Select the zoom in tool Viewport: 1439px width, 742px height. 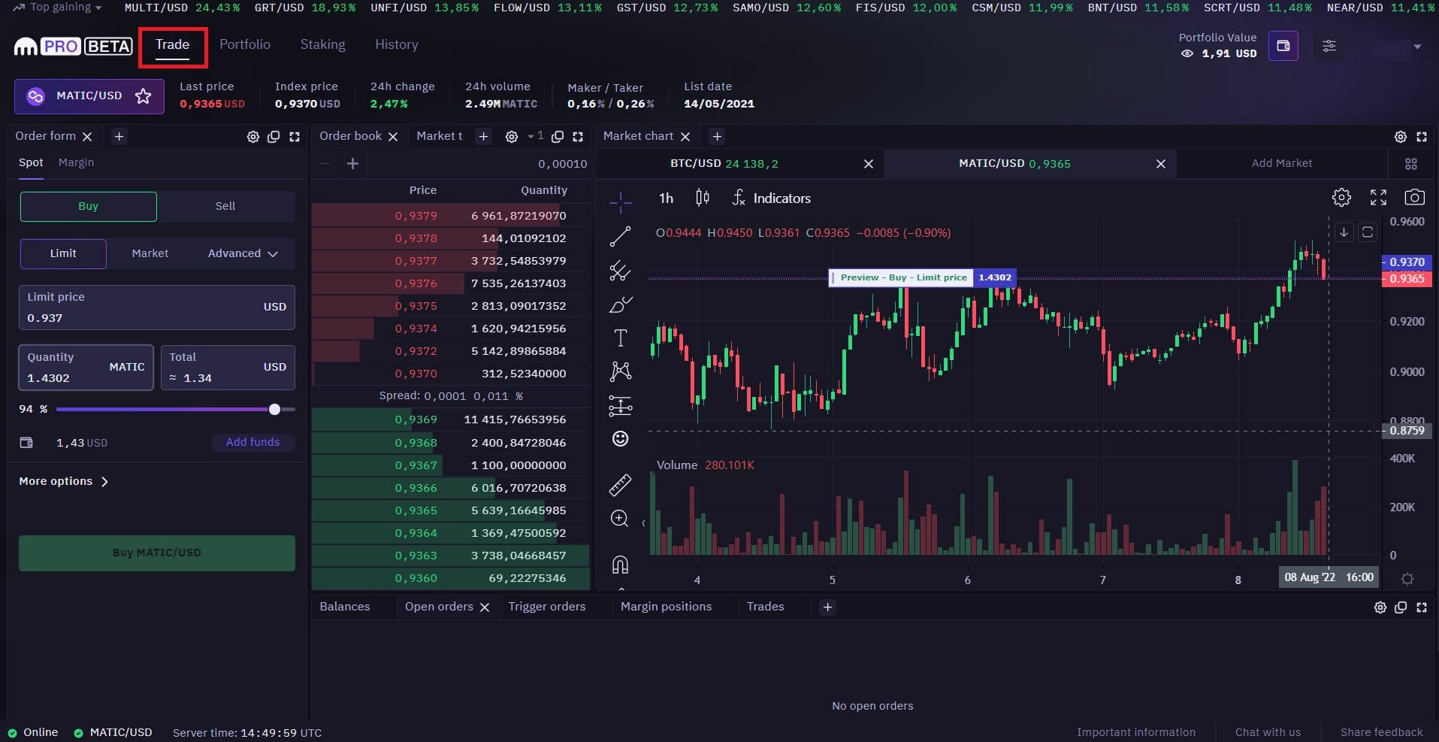620,519
